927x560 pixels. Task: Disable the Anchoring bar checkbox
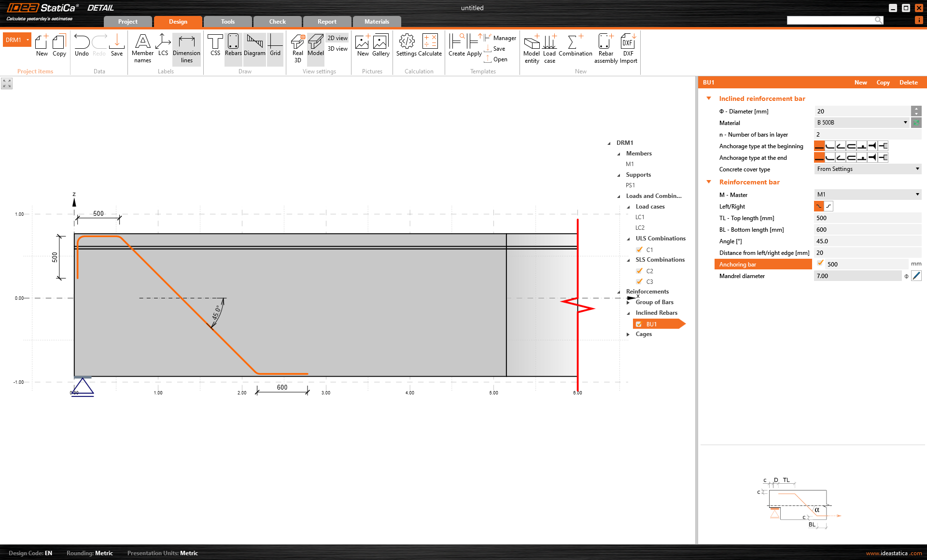pyautogui.click(x=820, y=264)
